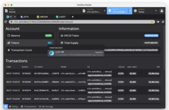169x110 pixels.
Task: Click the Explorer location pin icon
Action: pyautogui.click(x=110, y=11)
